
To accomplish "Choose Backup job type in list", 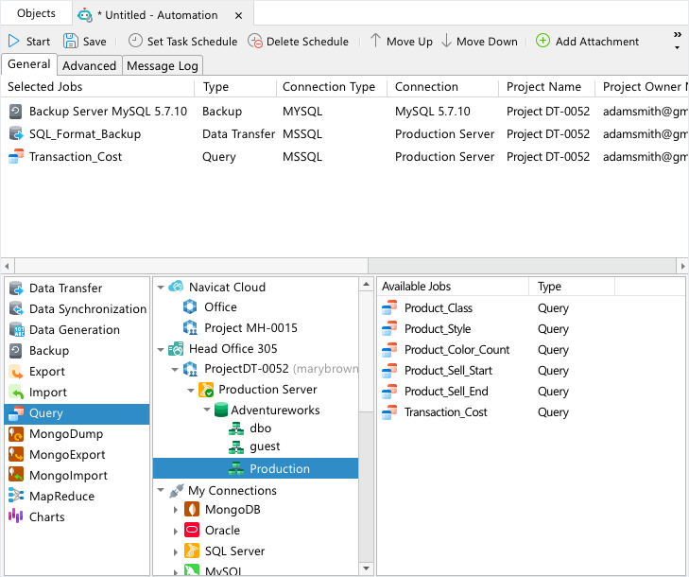I will click(77, 351).
